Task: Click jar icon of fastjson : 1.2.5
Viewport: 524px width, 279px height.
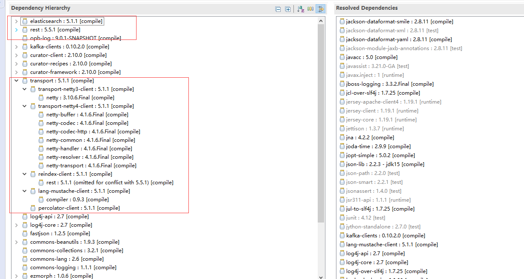Action: (25, 234)
